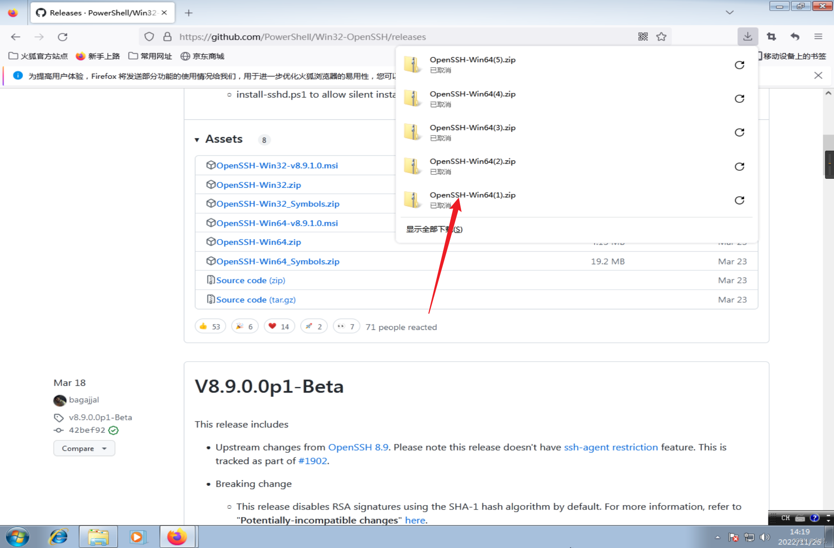Image resolution: width=834 pixels, height=548 pixels.
Task: Open commit 42bef92
Action: click(x=87, y=430)
